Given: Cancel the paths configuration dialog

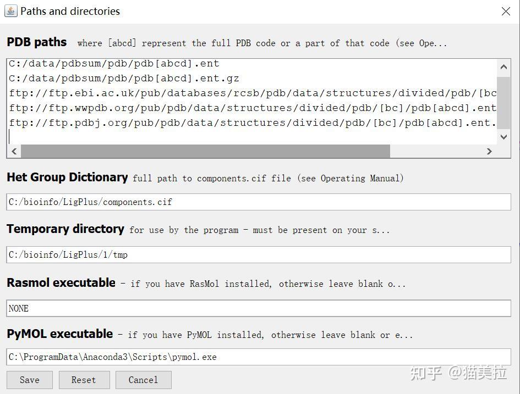Looking at the screenshot, I should (143, 380).
